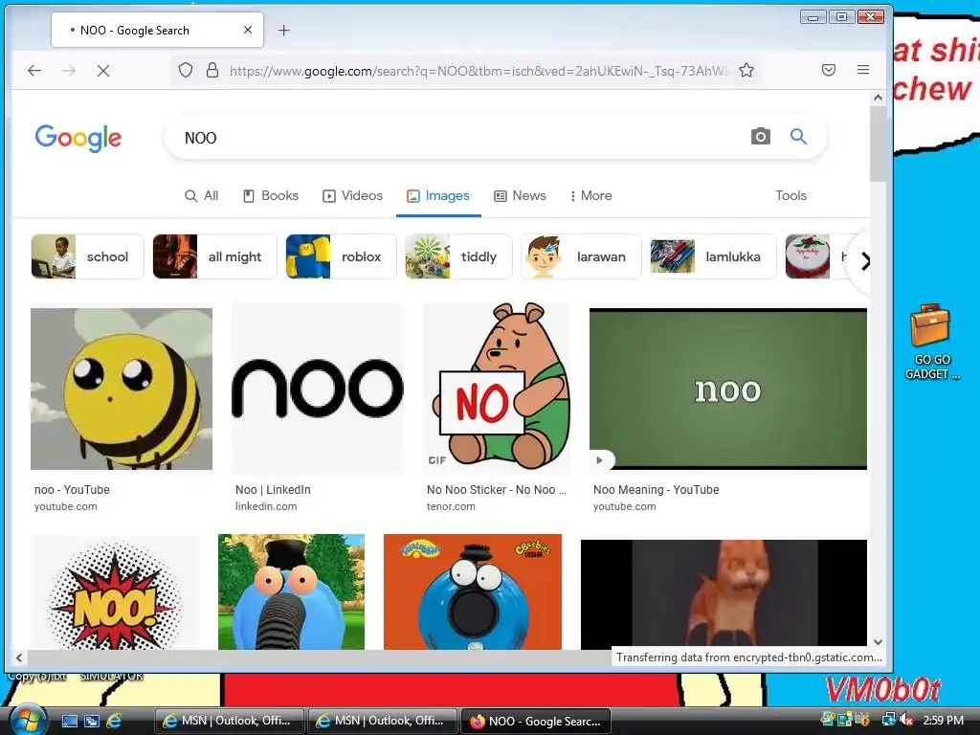Play the Noo Meaning video arrow badge
Viewport: 980px width, 735px height.
pos(599,460)
